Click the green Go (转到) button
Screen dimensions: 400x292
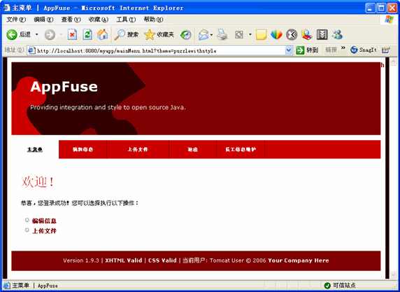[x=307, y=50]
